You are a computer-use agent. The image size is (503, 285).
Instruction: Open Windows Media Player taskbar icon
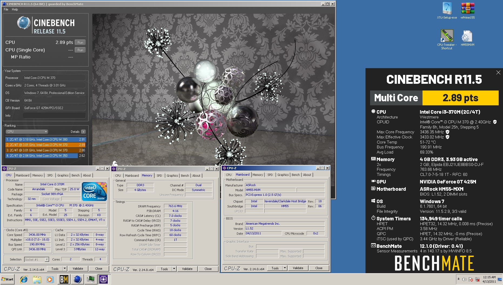(x=50, y=279)
